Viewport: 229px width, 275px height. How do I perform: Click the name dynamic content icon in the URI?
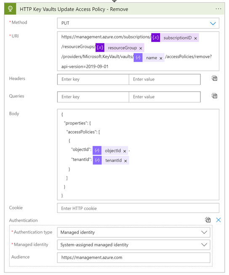click(138, 58)
